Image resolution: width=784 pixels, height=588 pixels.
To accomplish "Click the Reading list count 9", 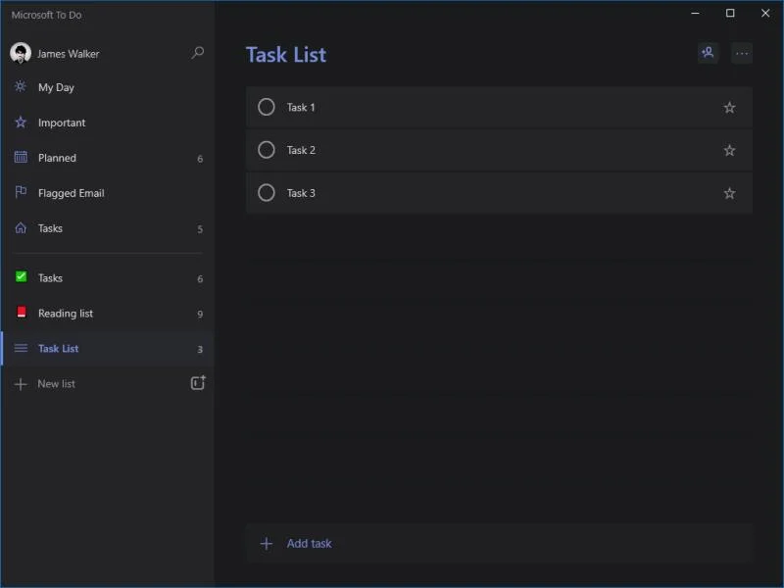I will click(200, 314).
